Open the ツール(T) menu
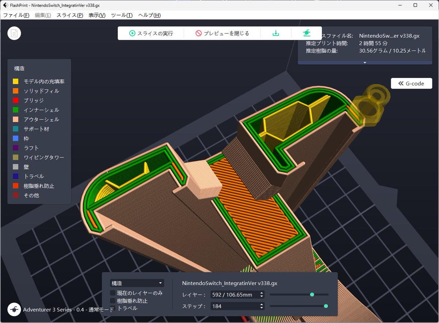 (x=121, y=15)
